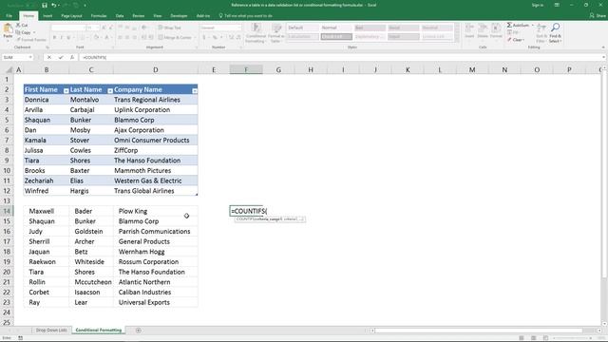Toggle Underline formatting
The width and height of the screenshot is (608, 342).
(x=69, y=38)
